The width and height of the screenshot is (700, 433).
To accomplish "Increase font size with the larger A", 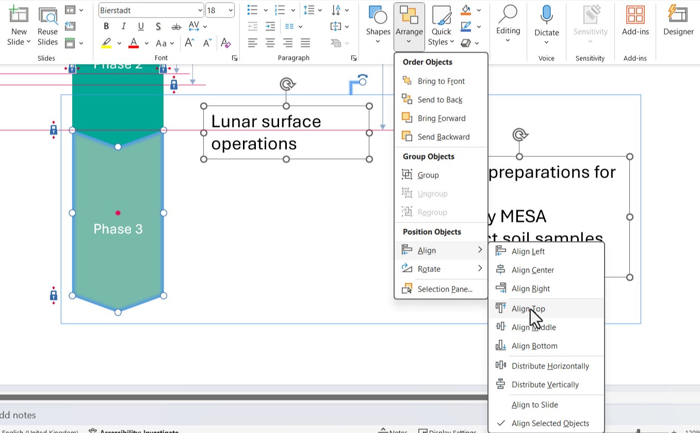I will tap(189, 43).
